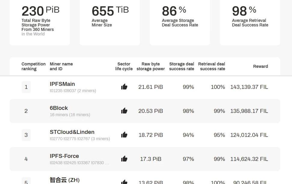Viewport: 292px width, 184px height.
Task: Click the Storage deal success rate header
Action: tap(182, 66)
